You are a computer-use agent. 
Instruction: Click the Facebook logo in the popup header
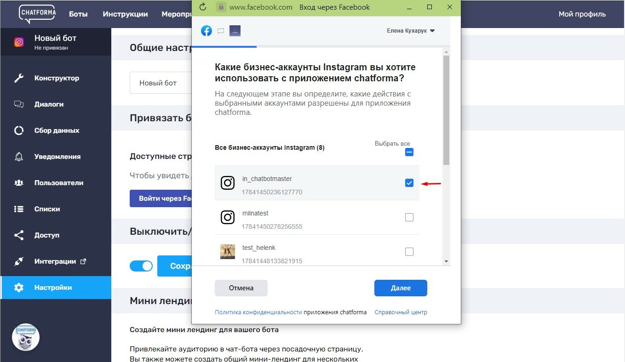206,31
